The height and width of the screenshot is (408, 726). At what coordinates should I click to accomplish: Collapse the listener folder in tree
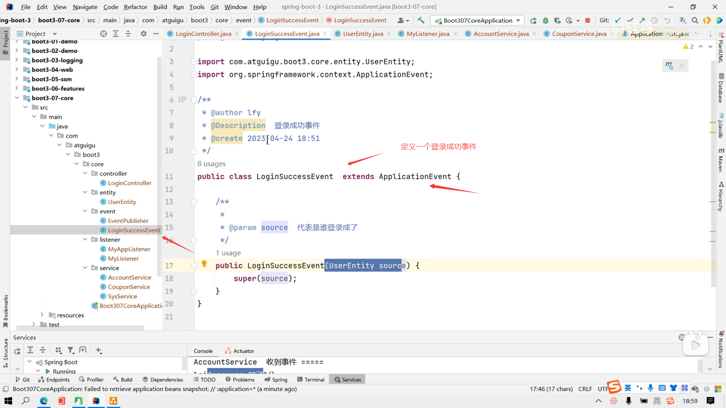pyautogui.click(x=85, y=240)
